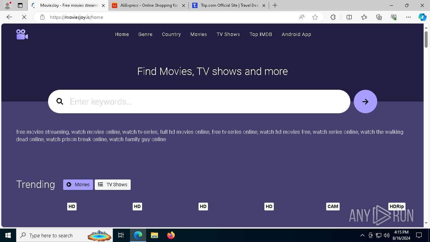Focus the Enter keywords search field
Viewport: 430px width, 242px height.
tap(199, 102)
